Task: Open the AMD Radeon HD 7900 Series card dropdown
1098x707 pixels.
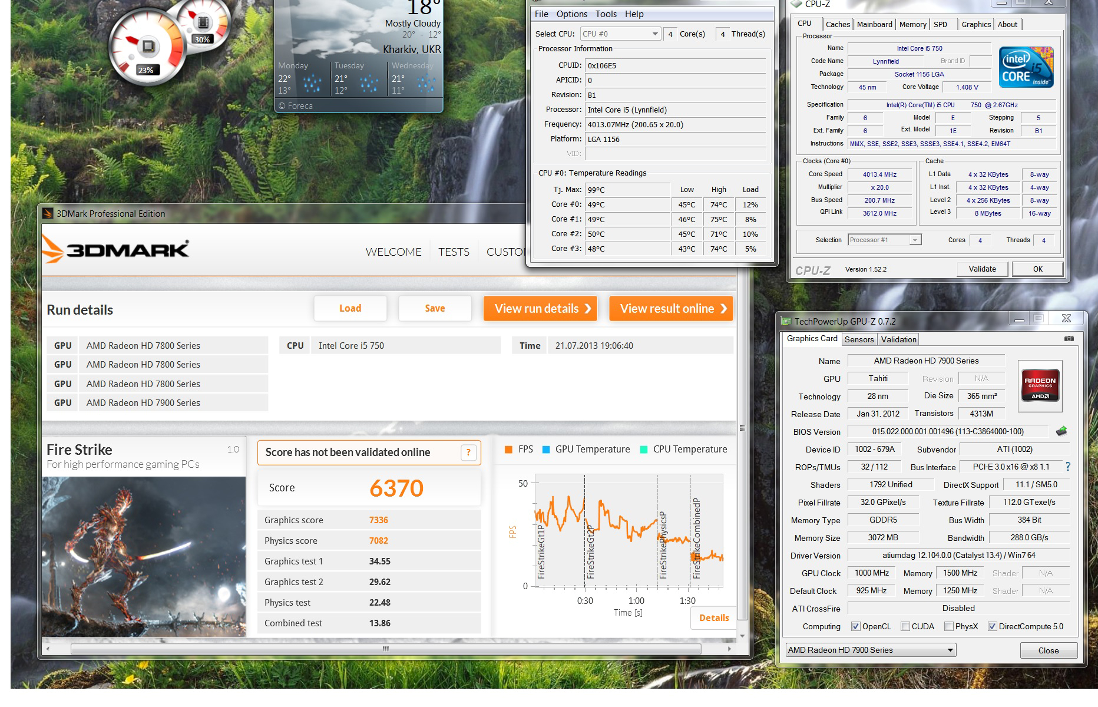Action: [x=871, y=650]
